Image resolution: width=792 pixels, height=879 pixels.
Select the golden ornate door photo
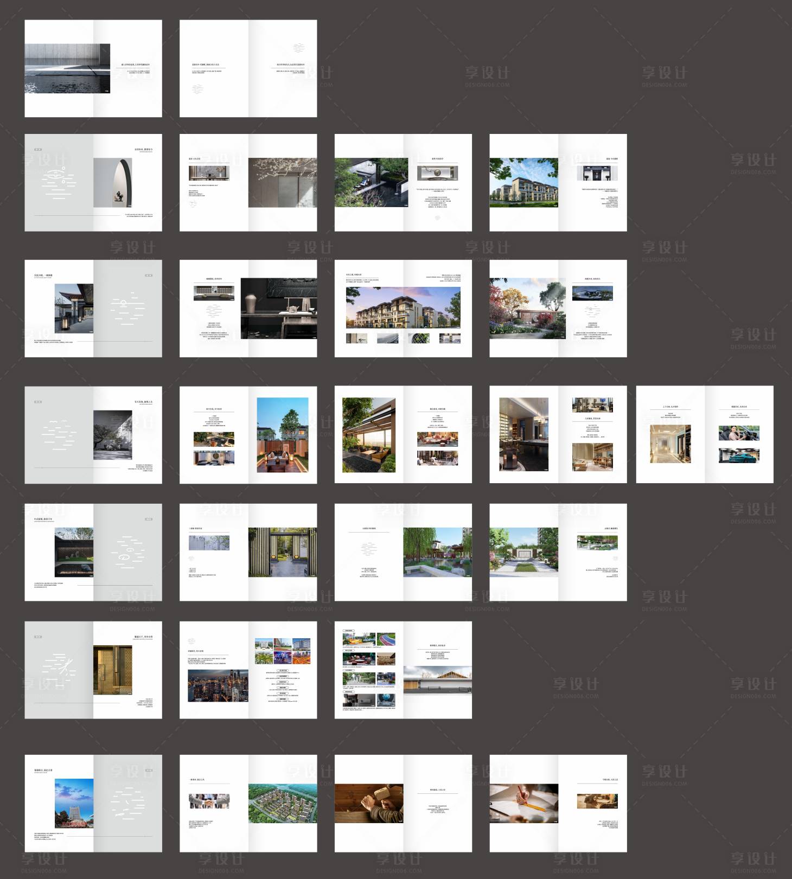[x=112, y=670]
